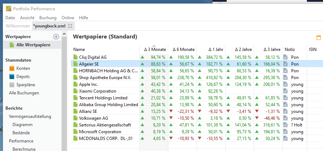Open the Online menu
Viewport: 323px width, 151px height.
coord(68,18)
